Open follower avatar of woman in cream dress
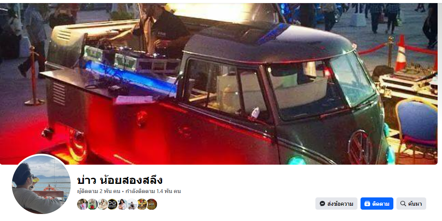Viewport: 442px width, 221px height. point(103,204)
